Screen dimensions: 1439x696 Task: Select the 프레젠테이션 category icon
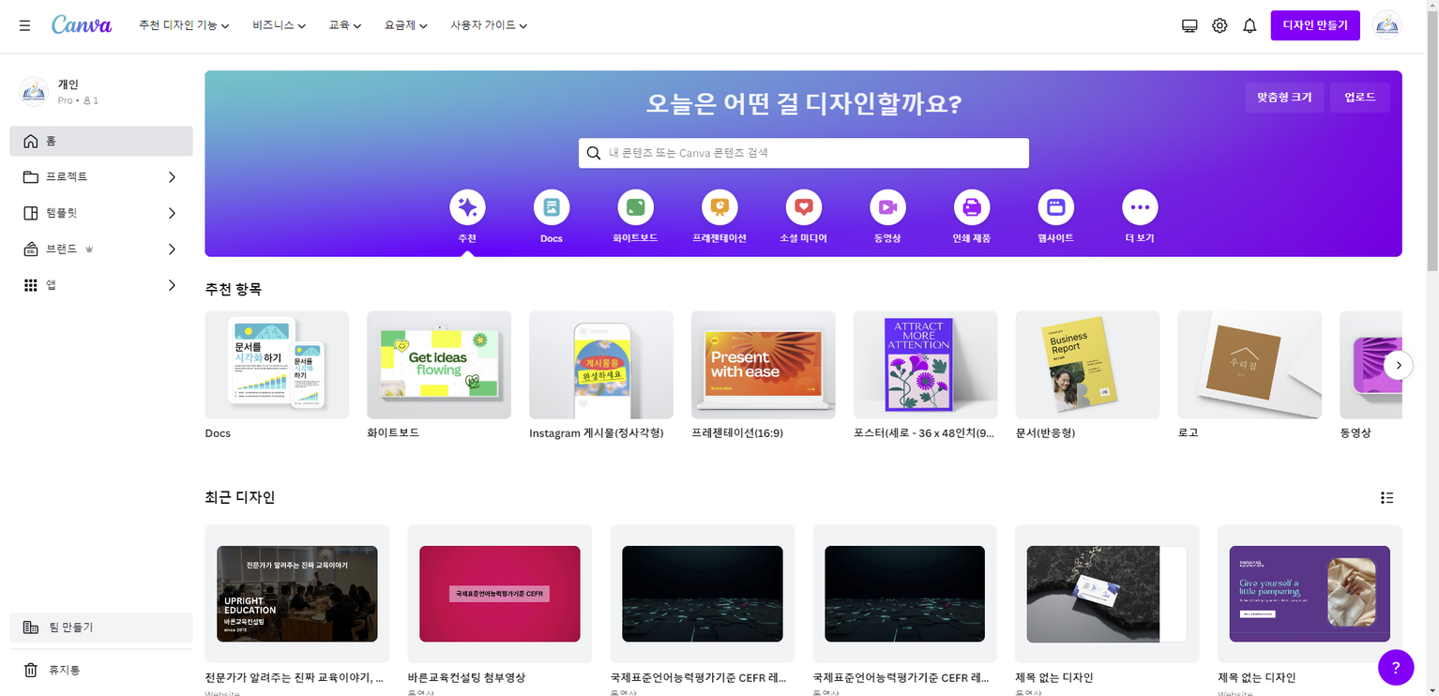pos(719,207)
